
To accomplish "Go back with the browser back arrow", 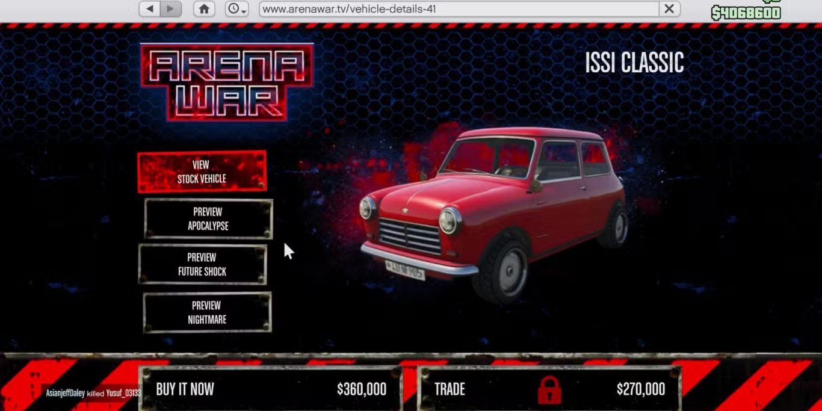I will coord(150,9).
